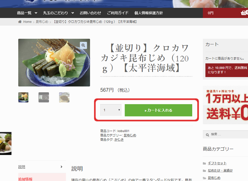
Task: Click into the 検索 search field
Action: (228, 135)
